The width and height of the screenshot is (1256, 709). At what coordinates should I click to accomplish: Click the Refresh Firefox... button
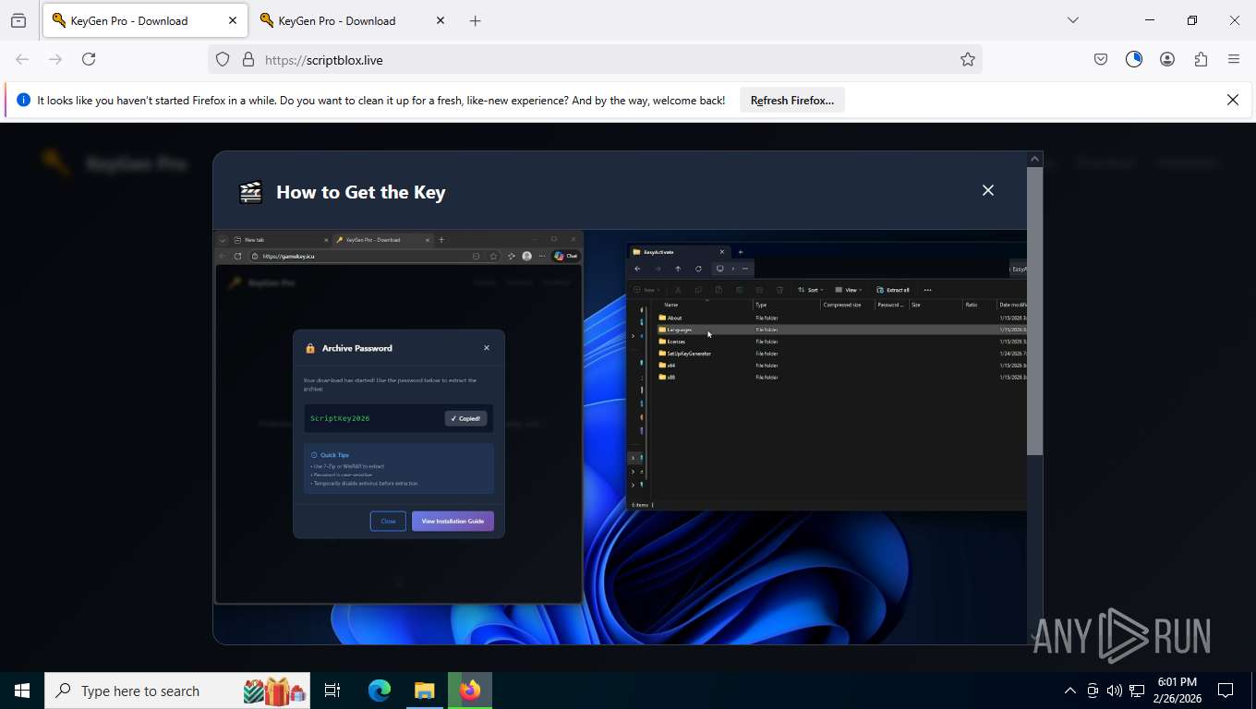792,100
